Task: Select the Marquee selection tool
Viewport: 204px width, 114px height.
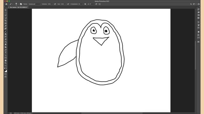Action: [5, 13]
